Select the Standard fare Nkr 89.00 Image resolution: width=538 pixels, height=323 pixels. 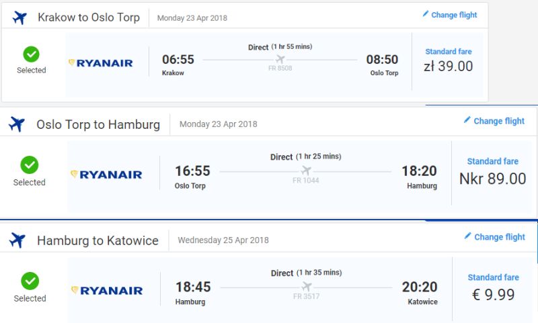pyautogui.click(x=493, y=172)
